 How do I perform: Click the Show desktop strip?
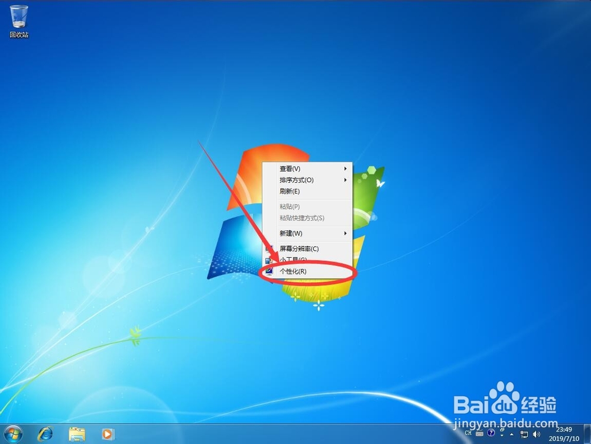[x=587, y=434]
